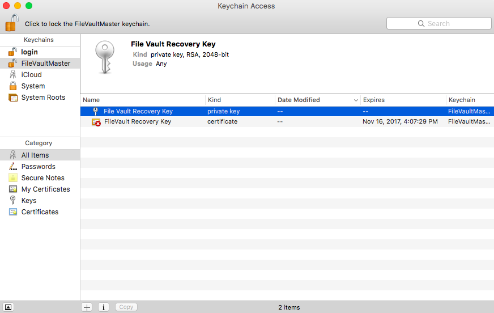Filter by Secure Notes label
This screenshot has width=494, height=313.
click(x=43, y=178)
